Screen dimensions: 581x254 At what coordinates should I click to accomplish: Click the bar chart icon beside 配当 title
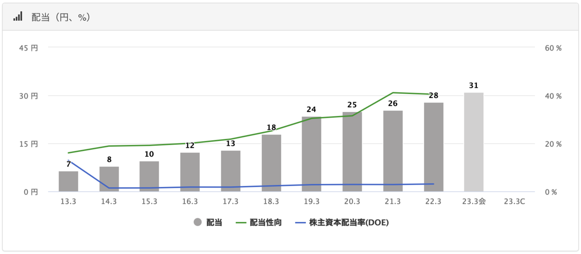[x=17, y=16]
